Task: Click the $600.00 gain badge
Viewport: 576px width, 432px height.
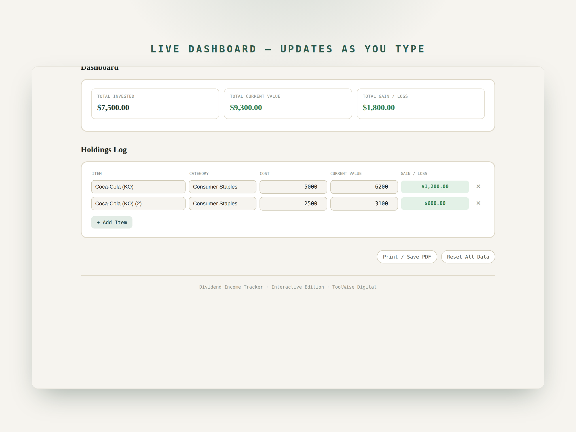Action: point(435,203)
